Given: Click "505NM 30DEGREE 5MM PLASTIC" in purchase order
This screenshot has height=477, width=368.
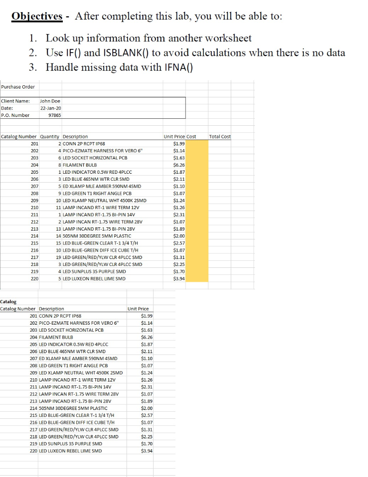Looking at the screenshot, I should coord(97,236).
